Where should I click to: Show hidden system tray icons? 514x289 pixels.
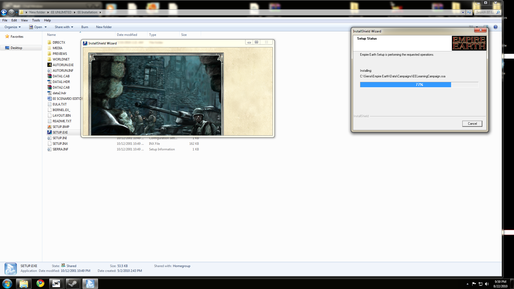(467, 284)
